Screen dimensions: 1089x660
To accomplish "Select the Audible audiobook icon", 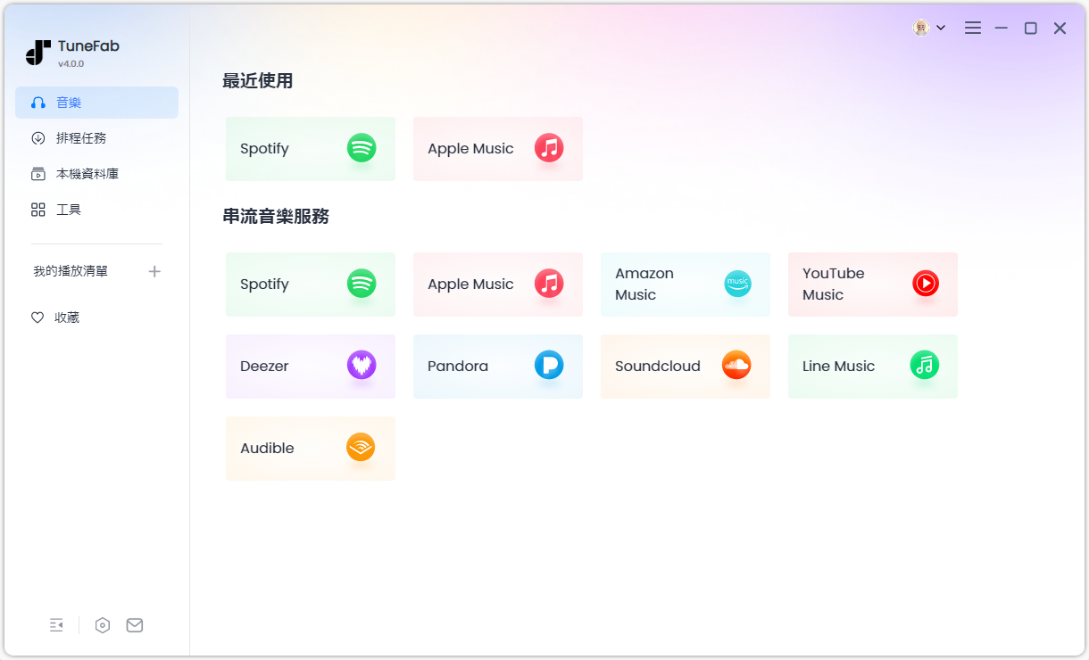I will click(x=361, y=448).
